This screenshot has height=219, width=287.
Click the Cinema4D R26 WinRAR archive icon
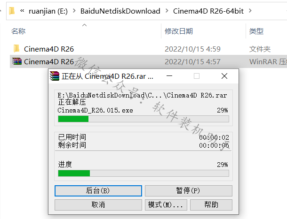(17, 61)
